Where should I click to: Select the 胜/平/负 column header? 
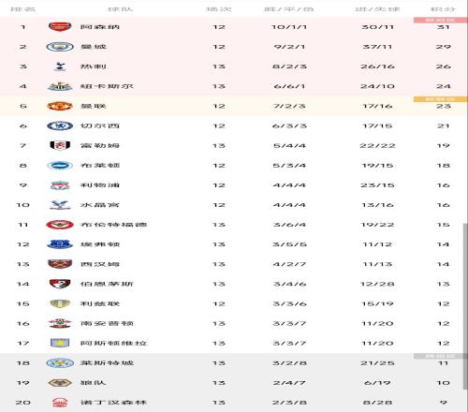(x=289, y=9)
